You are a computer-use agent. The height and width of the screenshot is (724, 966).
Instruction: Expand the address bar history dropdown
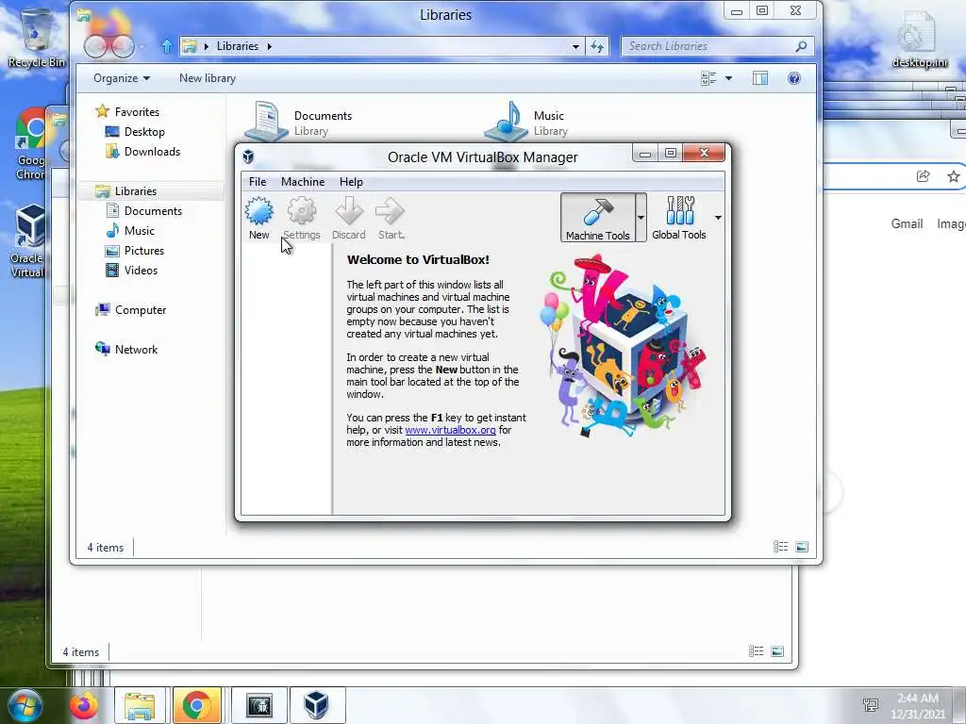575,46
